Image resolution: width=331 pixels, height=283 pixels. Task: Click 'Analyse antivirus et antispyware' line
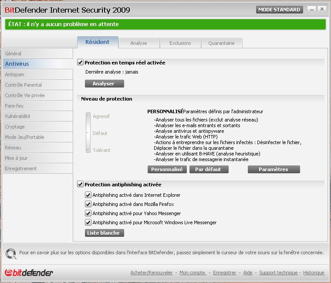(189, 131)
